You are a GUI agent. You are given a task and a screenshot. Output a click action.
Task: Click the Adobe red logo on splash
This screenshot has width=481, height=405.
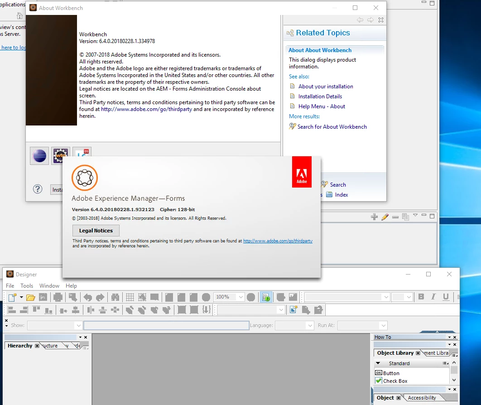[x=302, y=172]
